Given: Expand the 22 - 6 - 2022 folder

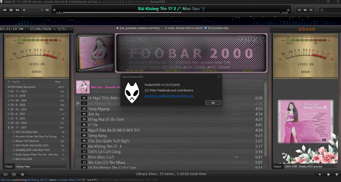Looking at the screenshot, I should [9, 119].
